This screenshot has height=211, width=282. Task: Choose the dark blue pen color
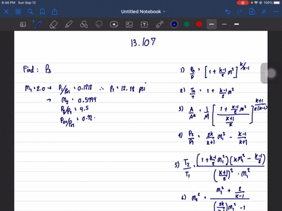(174, 24)
